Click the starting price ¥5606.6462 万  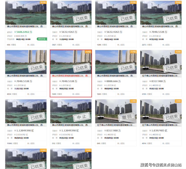coord(23,32)
